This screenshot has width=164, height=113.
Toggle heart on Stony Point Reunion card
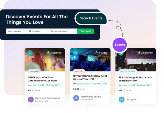(x=75, y=53)
